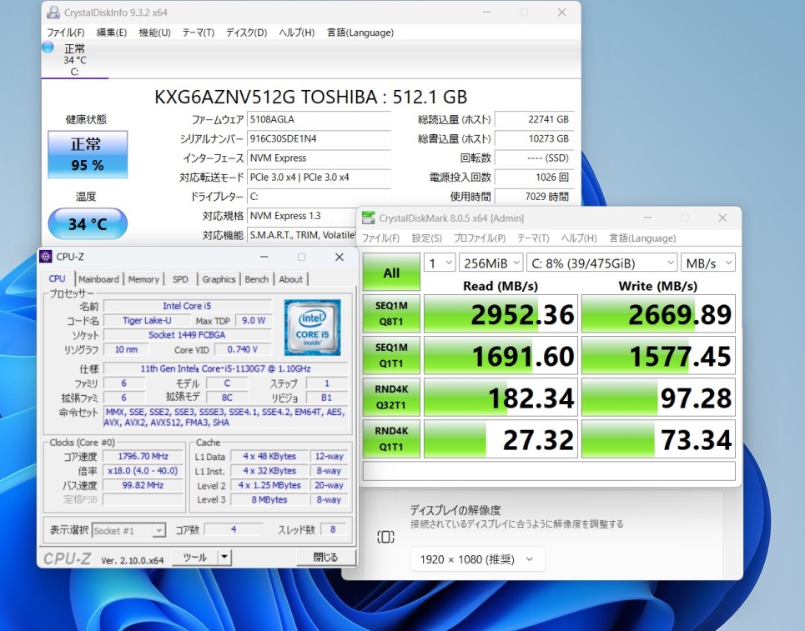The image size is (805, 631).
Task: Click the core speed value 1796.70 MHz
Action: (x=143, y=457)
